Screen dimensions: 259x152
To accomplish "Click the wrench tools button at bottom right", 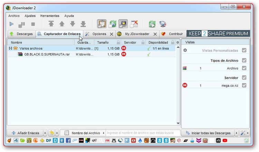I will [x=243, y=133].
